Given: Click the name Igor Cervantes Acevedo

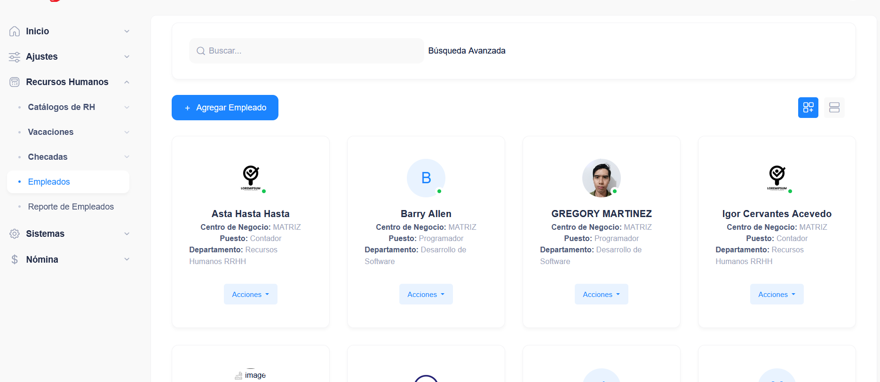Looking at the screenshot, I should (x=777, y=214).
